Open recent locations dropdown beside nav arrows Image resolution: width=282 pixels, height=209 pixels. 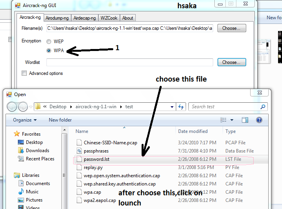click(x=31, y=107)
